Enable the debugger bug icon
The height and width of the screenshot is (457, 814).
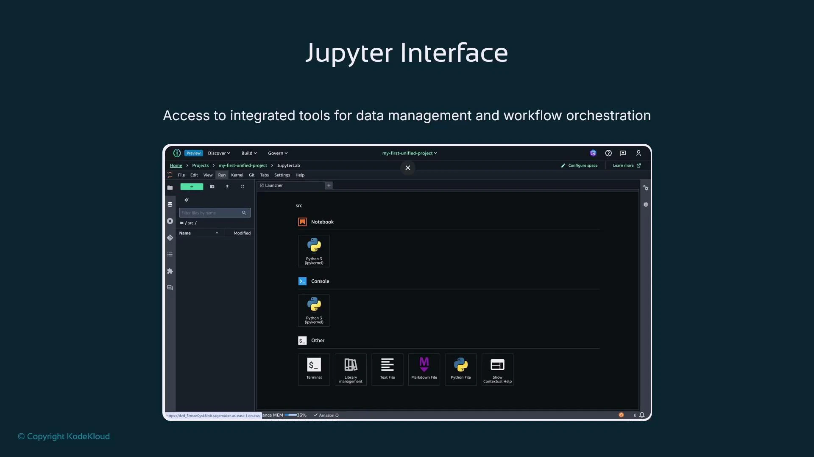coord(646,204)
